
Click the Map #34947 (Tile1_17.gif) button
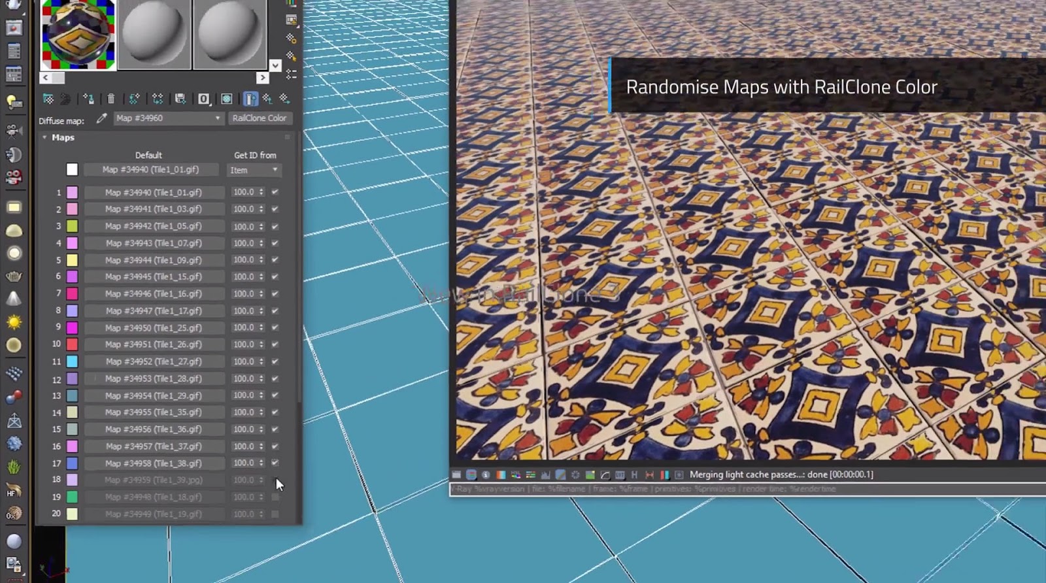pyautogui.click(x=154, y=311)
